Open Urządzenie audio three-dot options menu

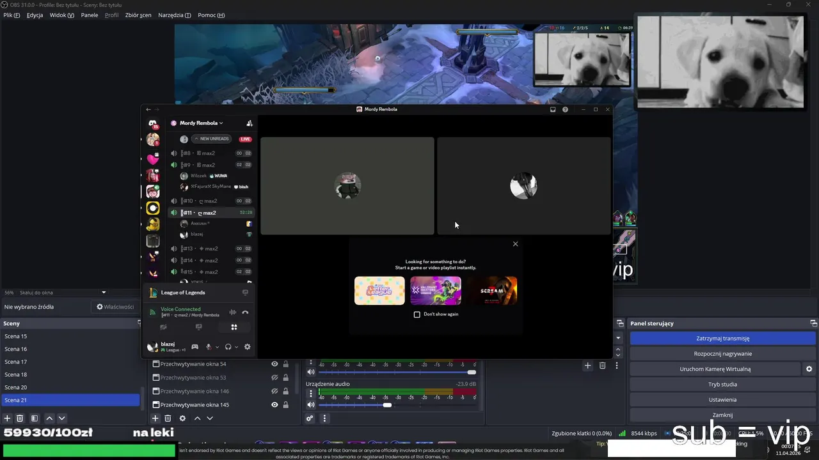pos(311,394)
